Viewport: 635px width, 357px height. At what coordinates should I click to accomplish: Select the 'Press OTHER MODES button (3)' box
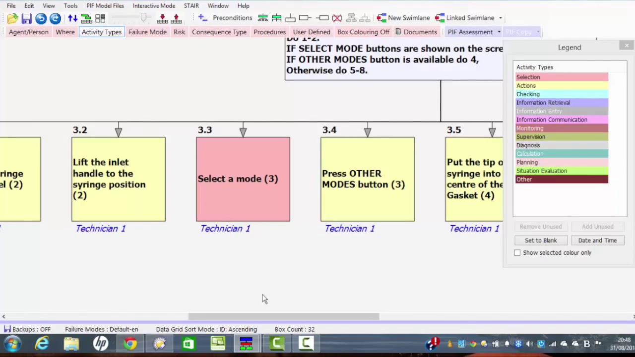click(x=368, y=179)
